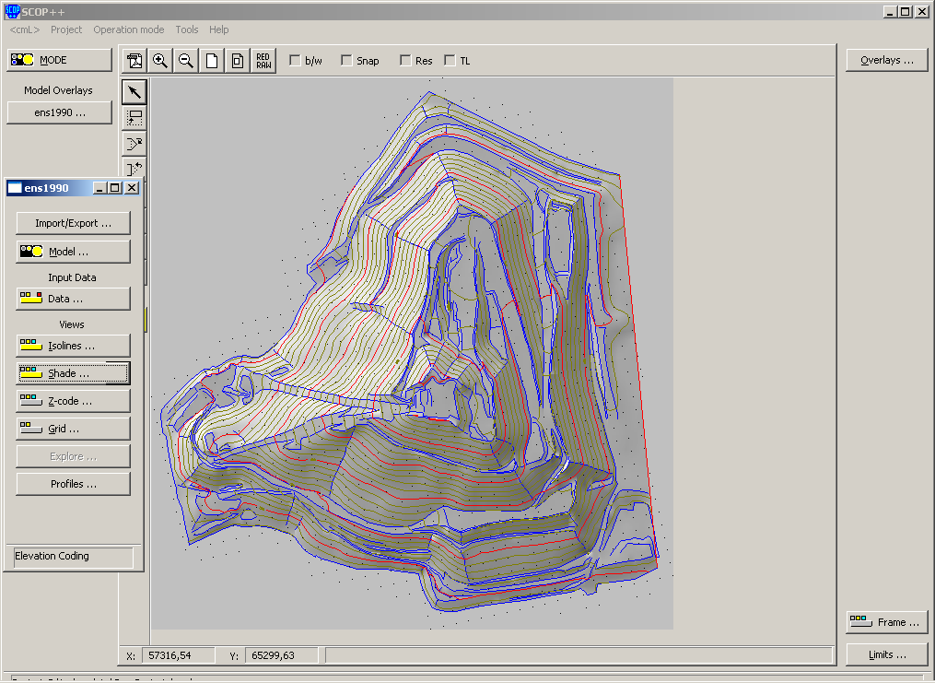935x683 pixels.
Task: Enable the b/w checkbox
Action: click(294, 60)
